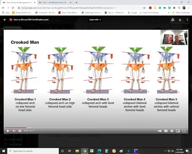Open the 'Open with' dropdown
This screenshot has width=192, height=154.
(x=95, y=20)
